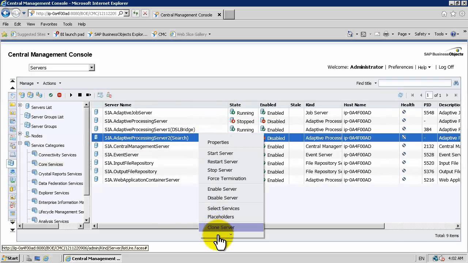Click Internet Explorer back button

point(5,13)
